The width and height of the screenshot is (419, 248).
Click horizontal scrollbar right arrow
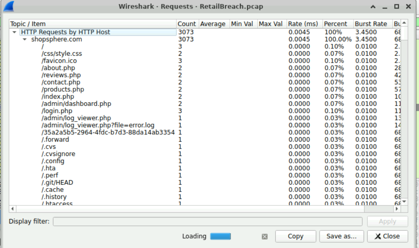coord(397,209)
